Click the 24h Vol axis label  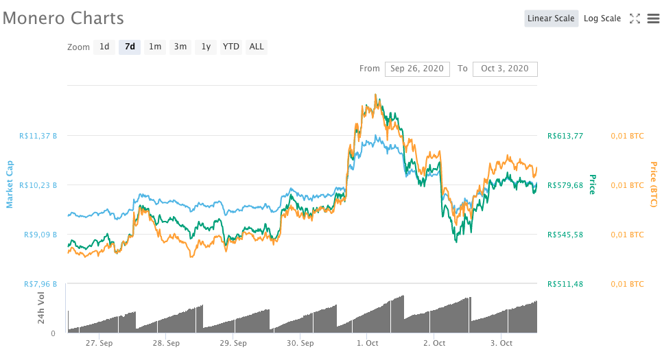pos(41,308)
